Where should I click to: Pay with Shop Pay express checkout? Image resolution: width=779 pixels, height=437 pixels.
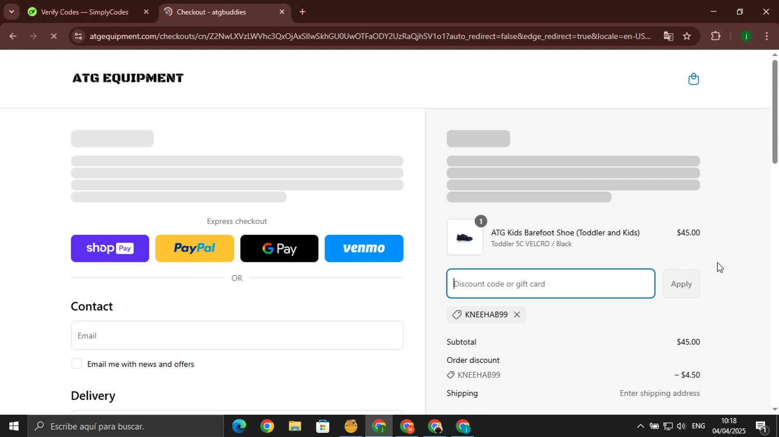point(110,248)
